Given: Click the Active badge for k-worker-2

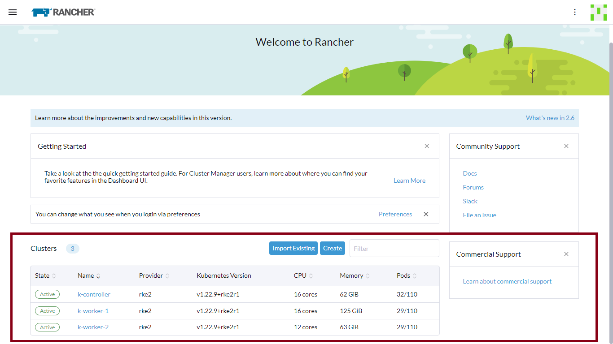Looking at the screenshot, I should (47, 327).
